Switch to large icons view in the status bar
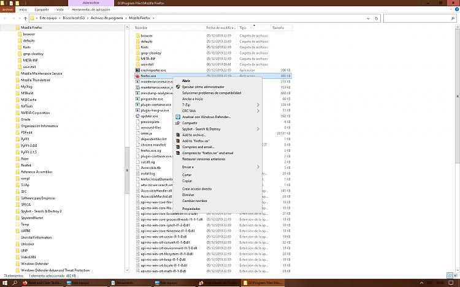The width and height of the screenshot is (460, 287). tap(456, 275)
